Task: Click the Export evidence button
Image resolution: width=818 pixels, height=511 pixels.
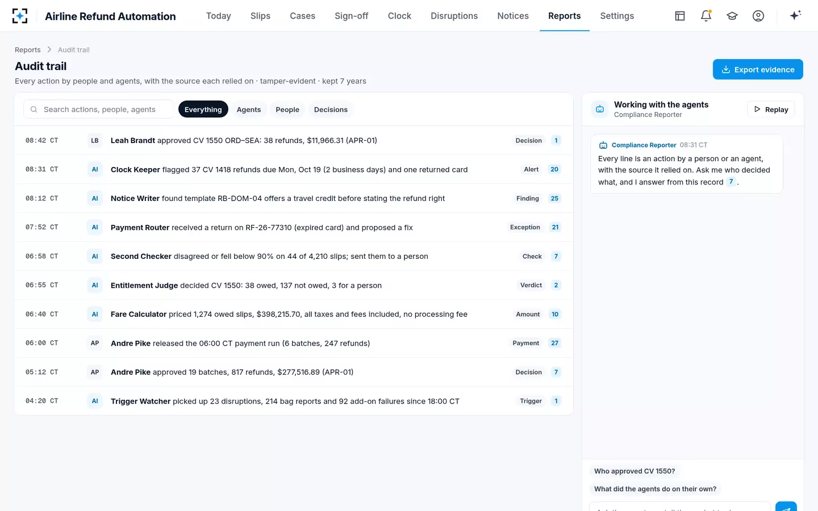Action: 758,69
